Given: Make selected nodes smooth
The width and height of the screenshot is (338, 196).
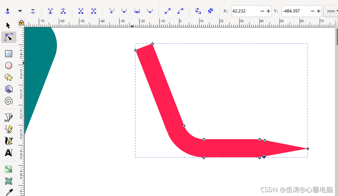Looking at the screenshot, I should click(x=124, y=11).
